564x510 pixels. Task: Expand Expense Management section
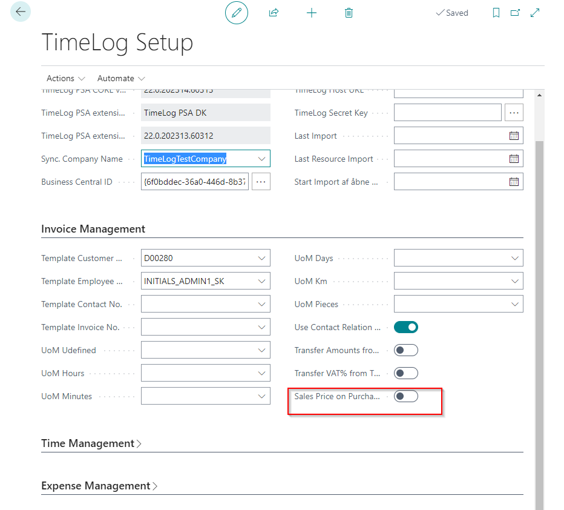[x=99, y=486]
